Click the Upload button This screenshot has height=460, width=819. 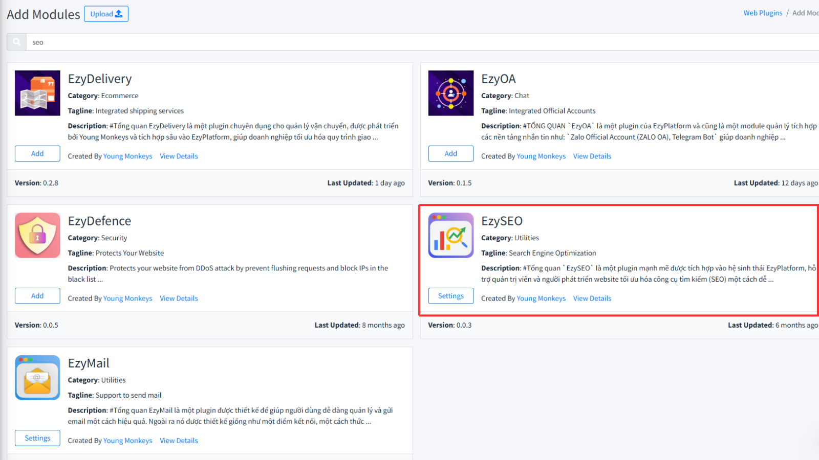pos(106,14)
